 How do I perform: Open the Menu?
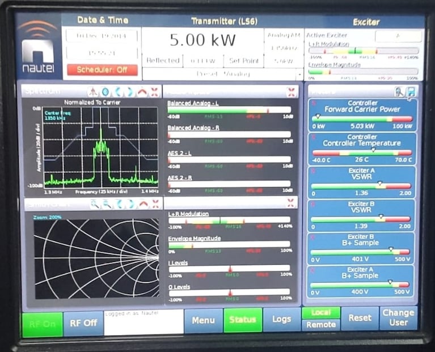click(204, 320)
